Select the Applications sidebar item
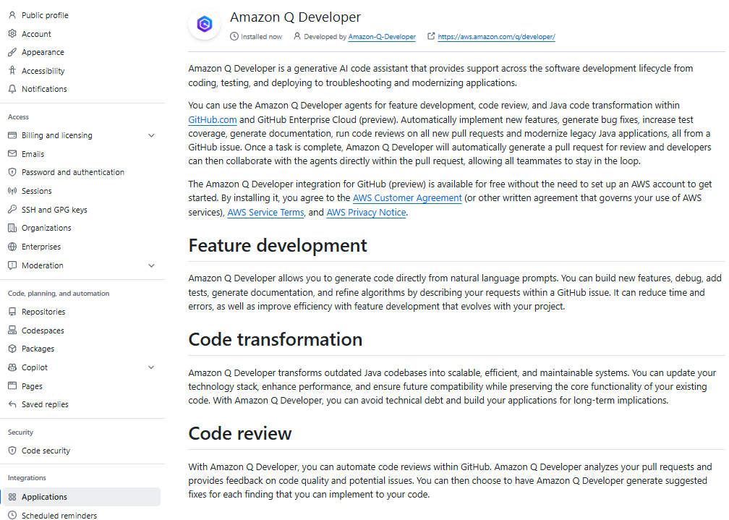The width and height of the screenshot is (729, 520). 82,497
